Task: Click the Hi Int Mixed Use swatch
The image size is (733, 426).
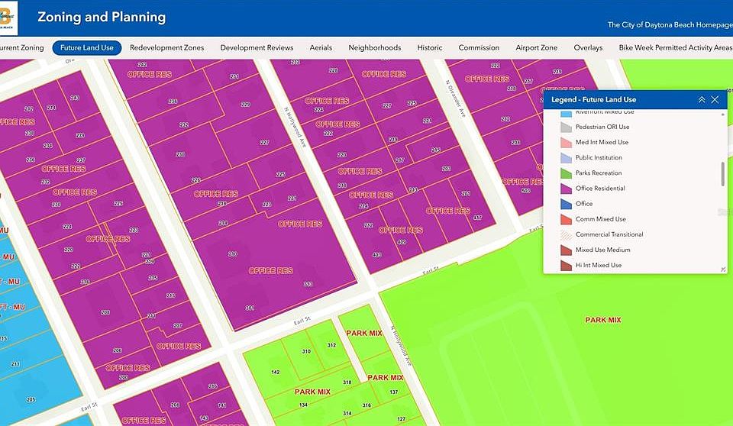Action: click(x=566, y=266)
